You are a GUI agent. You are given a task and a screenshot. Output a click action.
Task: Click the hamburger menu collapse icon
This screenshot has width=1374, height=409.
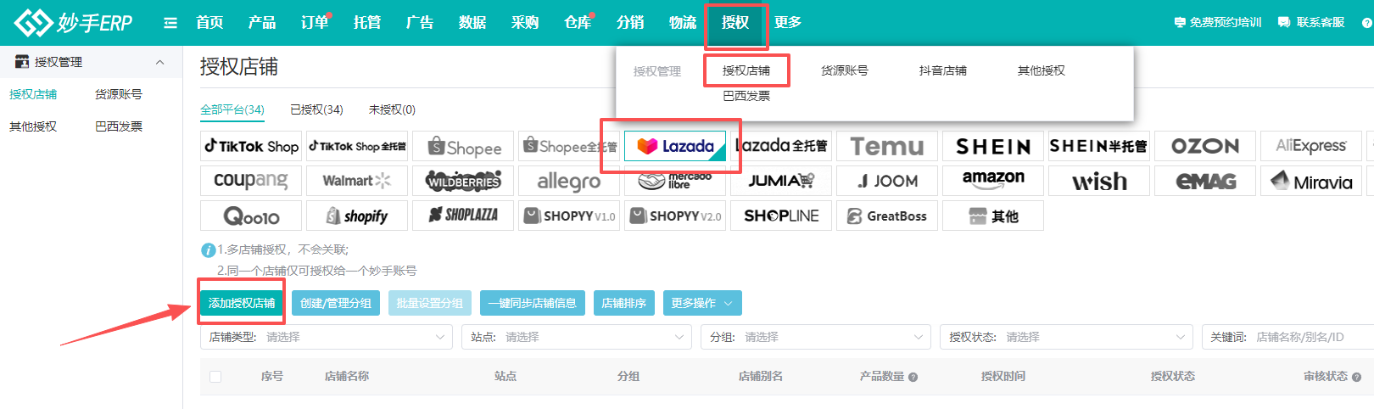(170, 23)
